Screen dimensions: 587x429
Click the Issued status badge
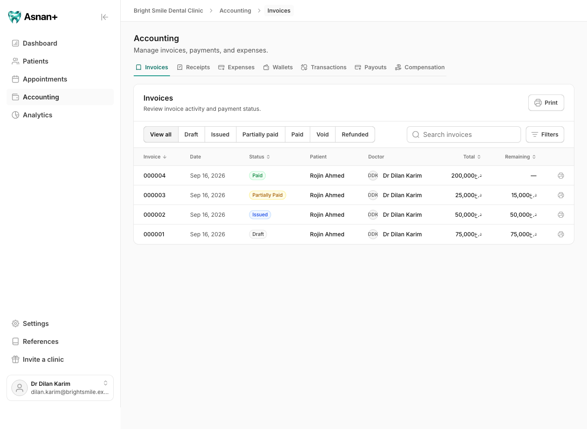(x=260, y=215)
